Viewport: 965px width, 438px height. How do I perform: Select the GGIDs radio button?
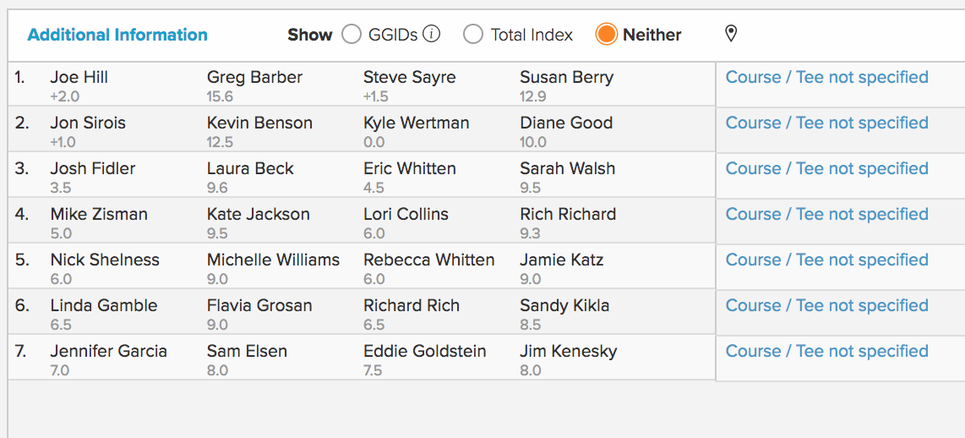(352, 35)
